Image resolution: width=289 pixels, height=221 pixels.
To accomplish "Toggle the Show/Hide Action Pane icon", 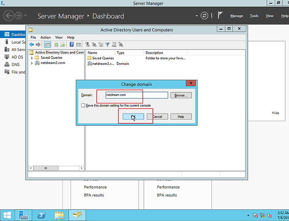I will click(x=79, y=44).
